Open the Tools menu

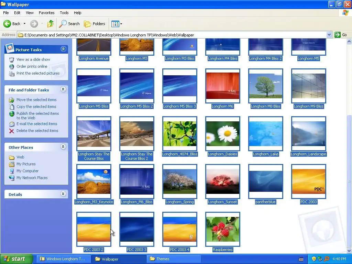(64, 13)
